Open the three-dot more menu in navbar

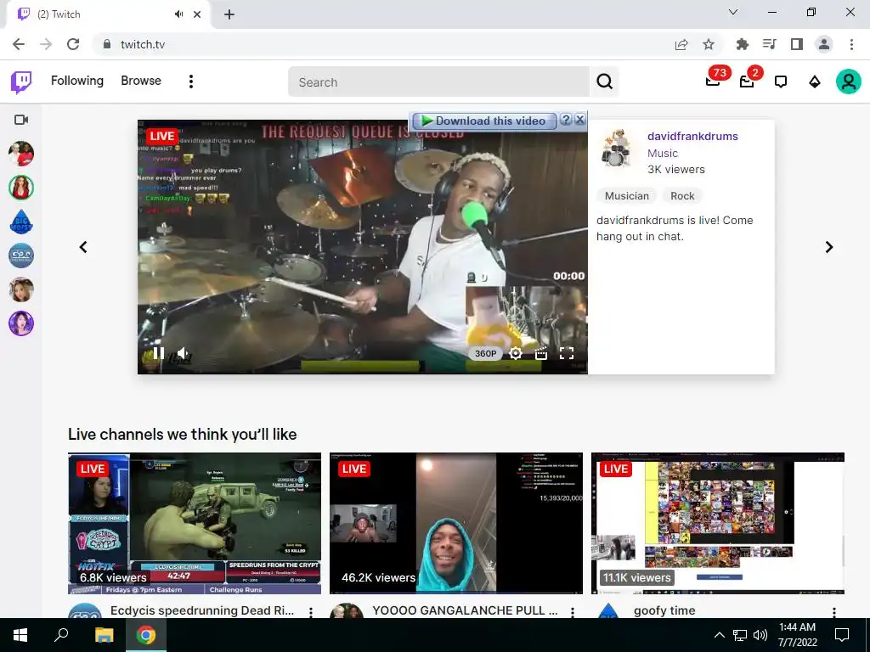click(x=191, y=81)
